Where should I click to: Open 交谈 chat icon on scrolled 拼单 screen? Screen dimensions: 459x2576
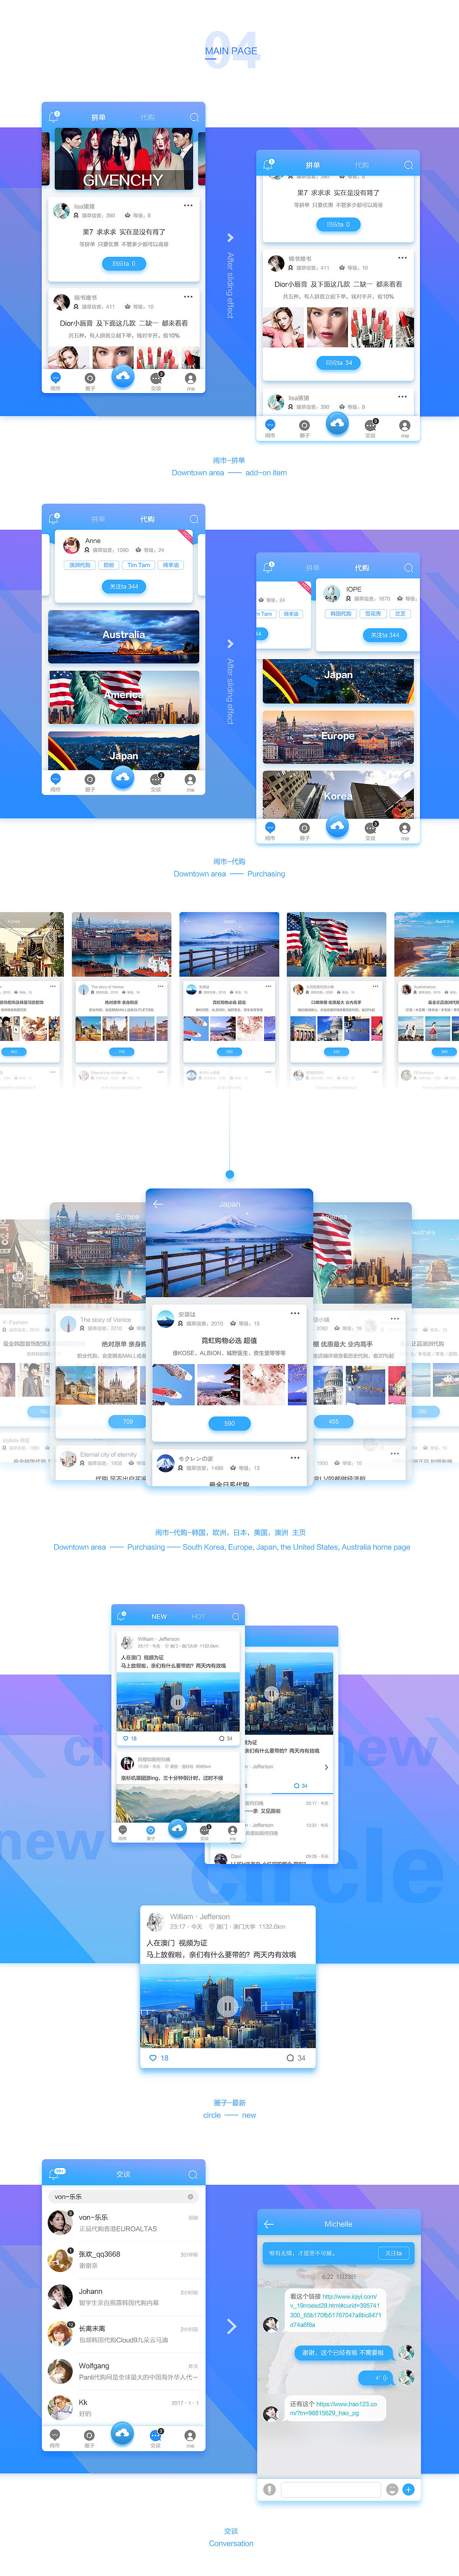(371, 428)
